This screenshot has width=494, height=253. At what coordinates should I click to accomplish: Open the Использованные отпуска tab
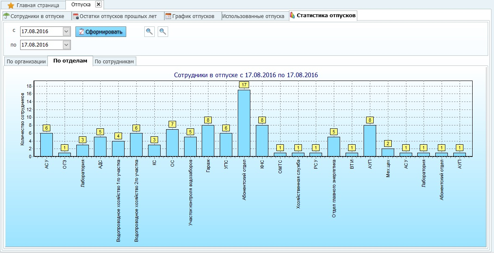click(253, 16)
